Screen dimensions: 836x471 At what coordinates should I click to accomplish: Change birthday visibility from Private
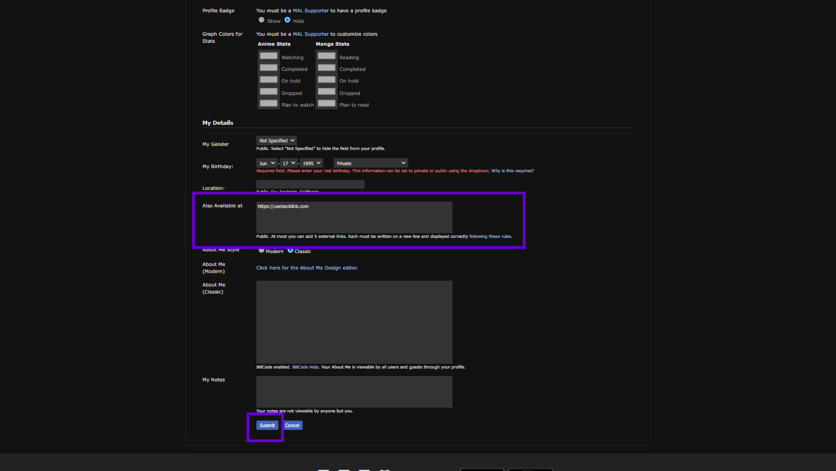tap(370, 163)
